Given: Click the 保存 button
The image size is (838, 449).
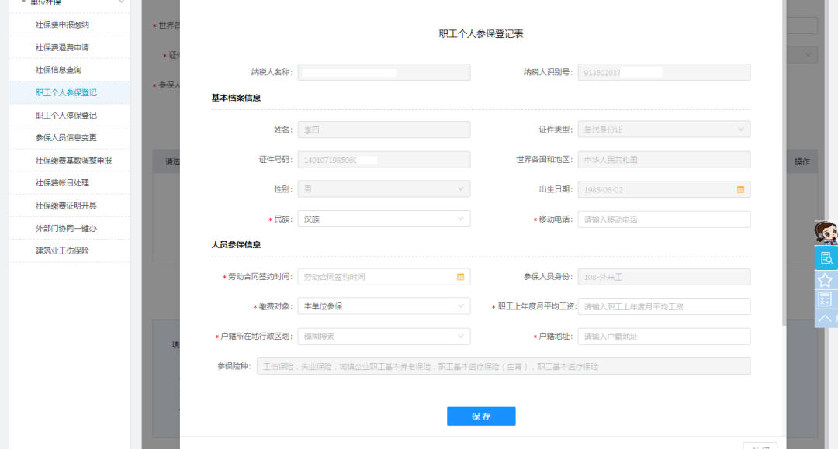Looking at the screenshot, I should click(481, 416).
